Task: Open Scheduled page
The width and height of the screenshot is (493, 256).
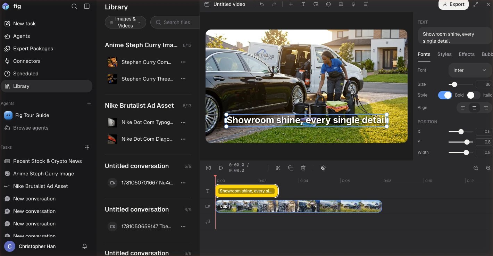Action: click(47, 74)
